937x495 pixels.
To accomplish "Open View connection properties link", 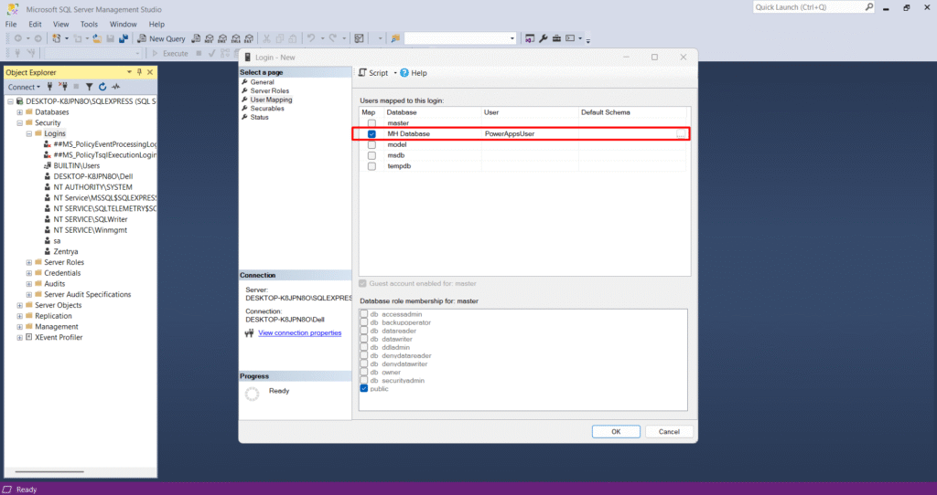I will 299,333.
